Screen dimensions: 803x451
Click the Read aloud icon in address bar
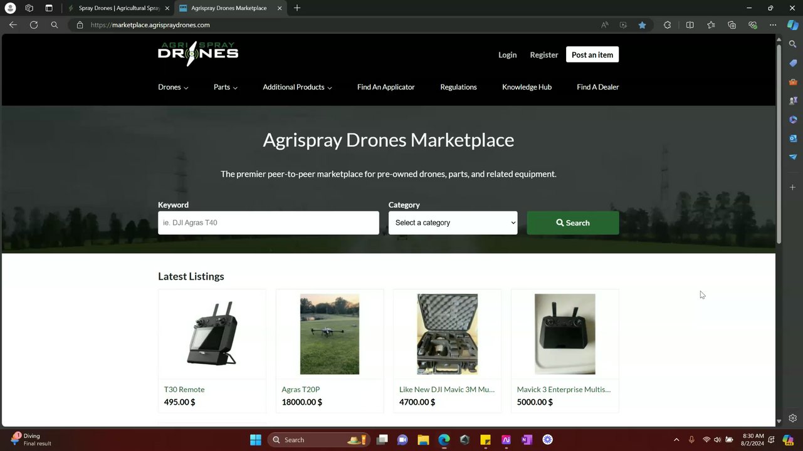tap(605, 25)
